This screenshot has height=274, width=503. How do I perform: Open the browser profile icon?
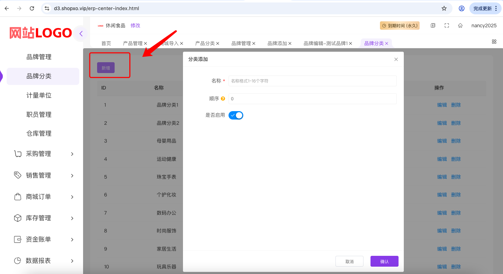click(462, 8)
